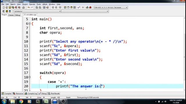Open the File menu

(x=3, y=4)
